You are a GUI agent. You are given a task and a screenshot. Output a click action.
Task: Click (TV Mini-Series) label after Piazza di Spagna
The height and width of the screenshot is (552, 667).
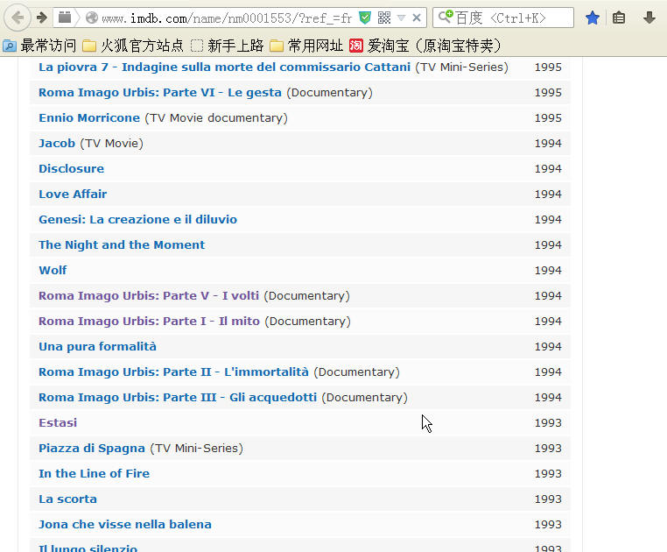click(197, 448)
